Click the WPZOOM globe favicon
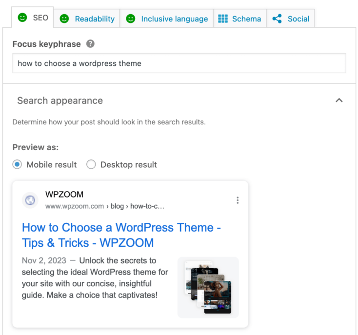358x335 pixels. click(30, 200)
